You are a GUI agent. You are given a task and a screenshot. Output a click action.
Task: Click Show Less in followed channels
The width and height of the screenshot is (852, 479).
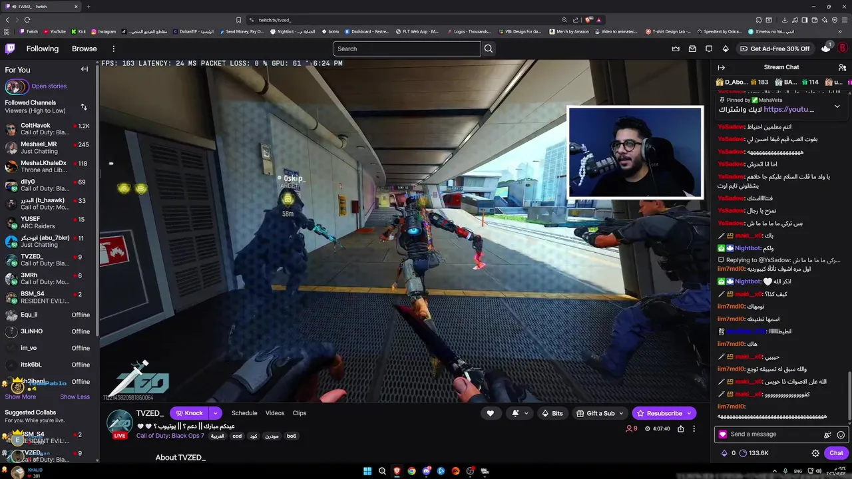pyautogui.click(x=75, y=397)
